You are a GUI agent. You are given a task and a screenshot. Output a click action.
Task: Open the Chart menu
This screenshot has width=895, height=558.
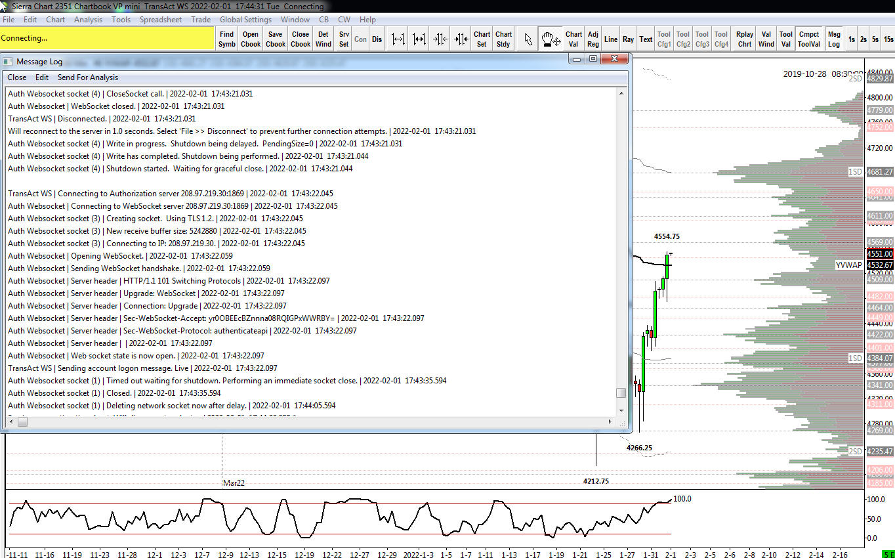[x=56, y=20]
